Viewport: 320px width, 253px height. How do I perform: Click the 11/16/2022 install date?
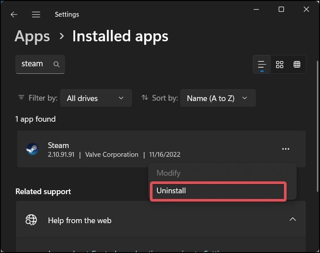click(x=165, y=155)
